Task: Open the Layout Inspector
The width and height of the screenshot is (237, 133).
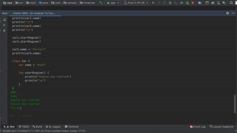Action: pyautogui.click(x=221, y=127)
